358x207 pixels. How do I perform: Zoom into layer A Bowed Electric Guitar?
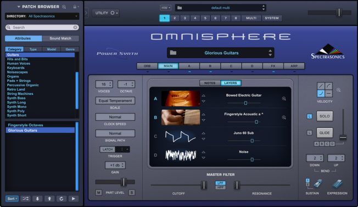(284, 99)
